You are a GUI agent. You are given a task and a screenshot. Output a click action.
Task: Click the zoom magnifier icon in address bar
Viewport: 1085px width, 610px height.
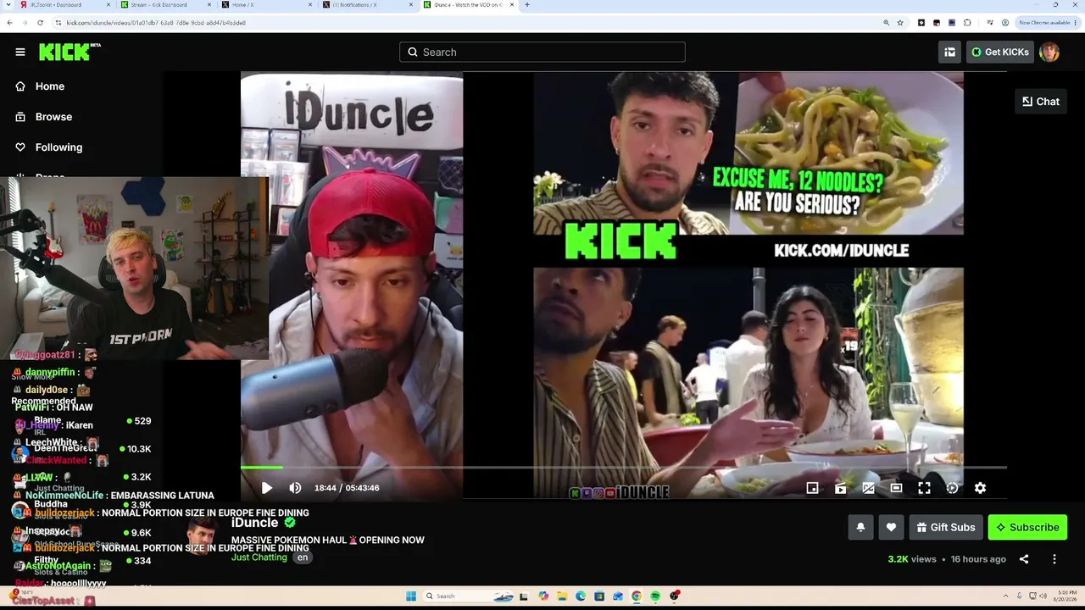(886, 23)
